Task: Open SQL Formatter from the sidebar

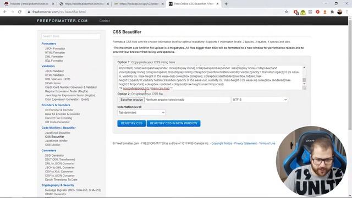Action: pyautogui.click(x=54, y=61)
